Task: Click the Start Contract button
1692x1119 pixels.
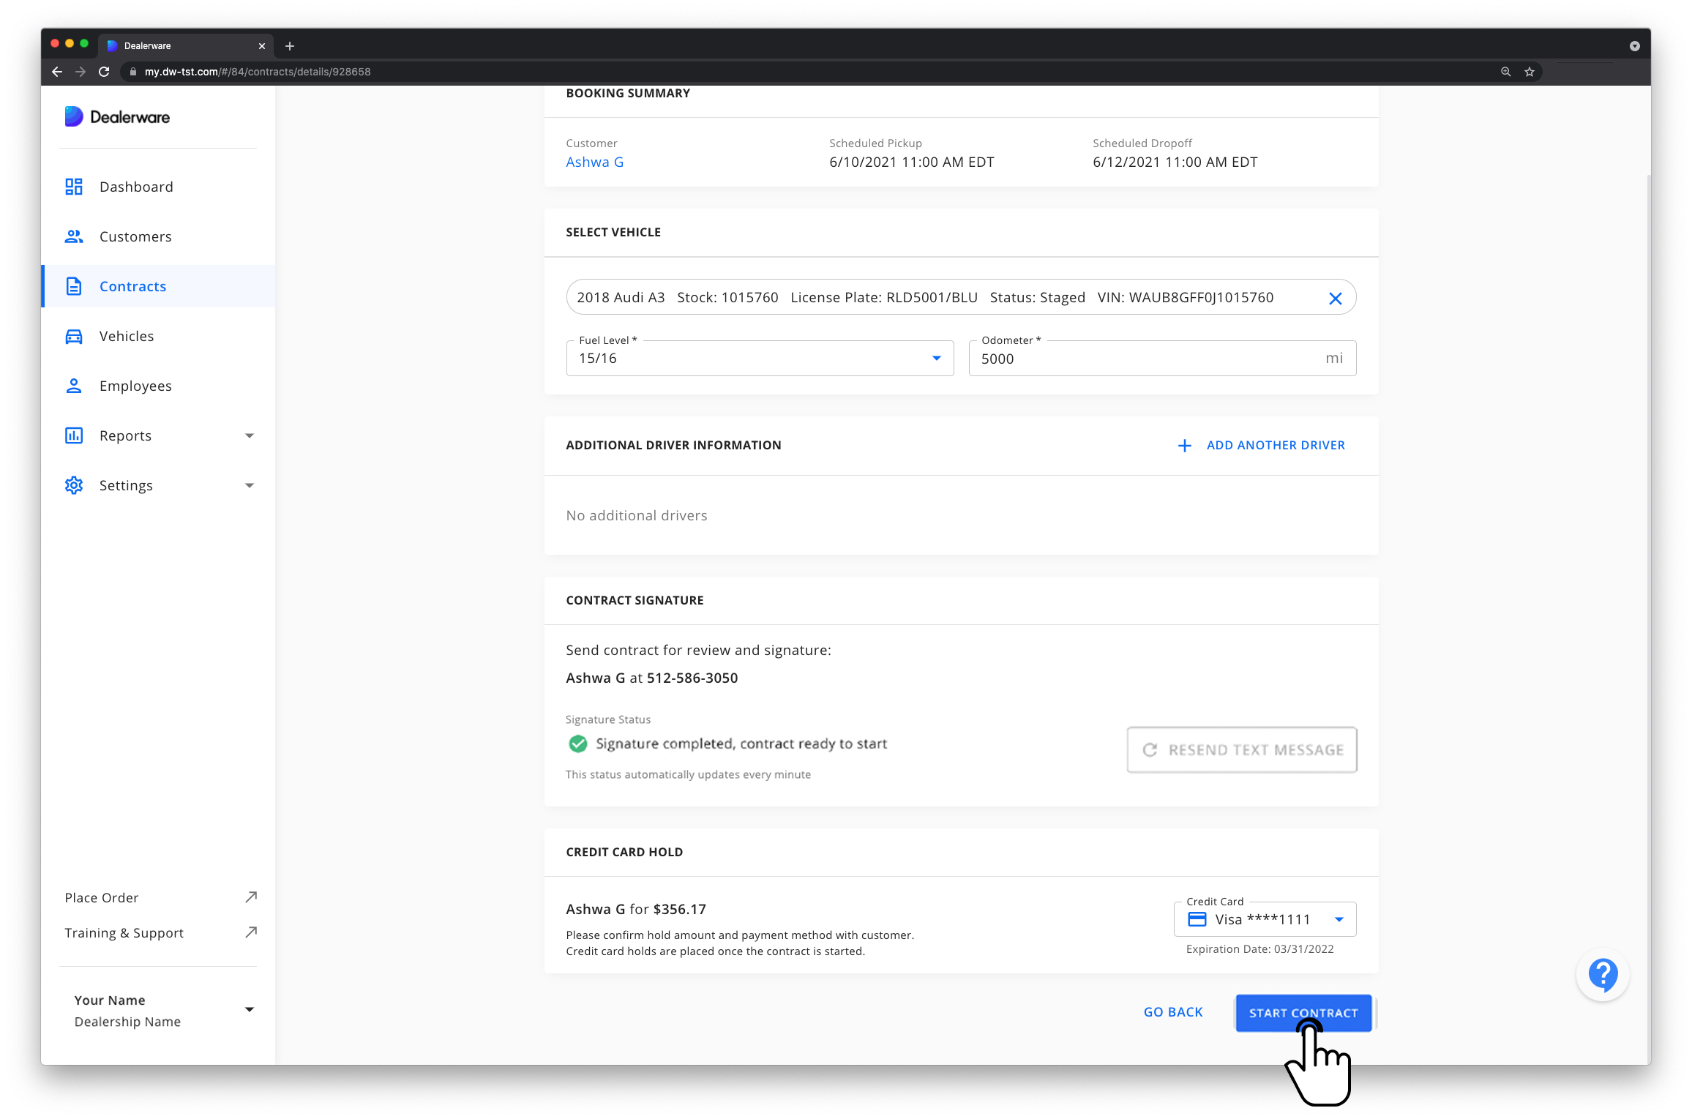Action: [1303, 1013]
